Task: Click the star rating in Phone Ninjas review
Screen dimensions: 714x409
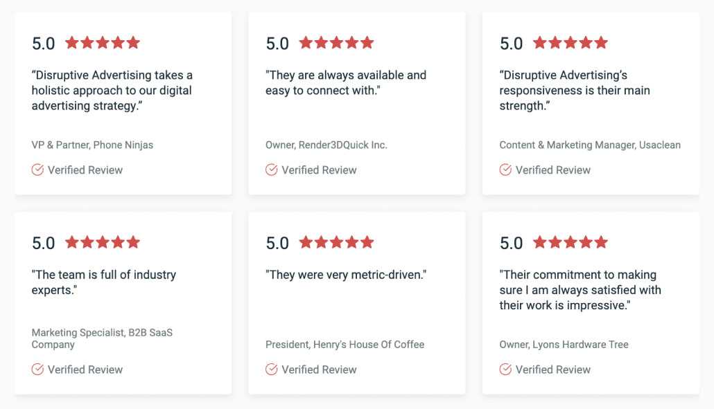Action: pos(103,43)
